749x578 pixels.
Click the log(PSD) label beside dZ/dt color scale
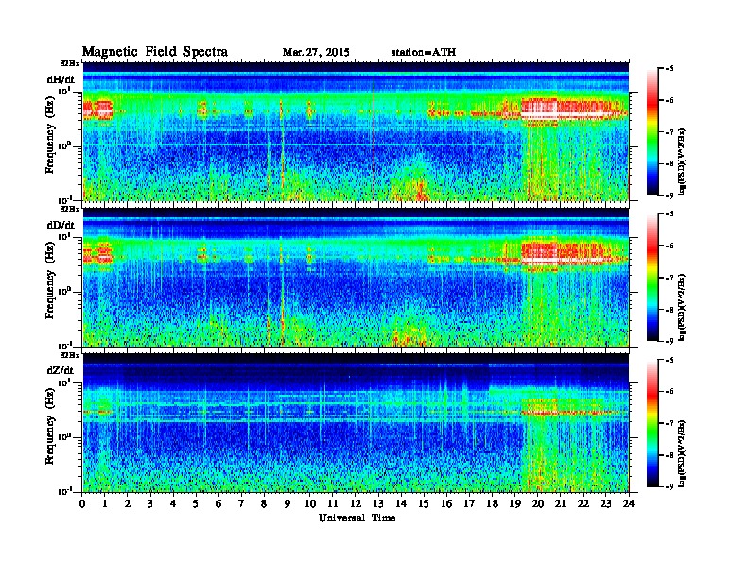click(683, 452)
